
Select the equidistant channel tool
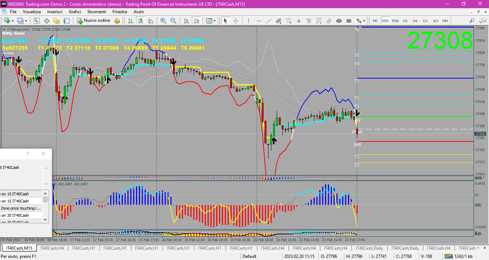(279, 21)
